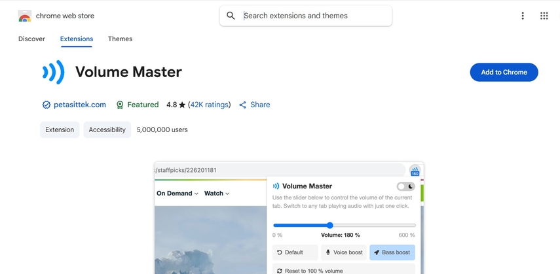Click the volume slider in screenshot
Viewport: 560px width, 274px height.
345,225
